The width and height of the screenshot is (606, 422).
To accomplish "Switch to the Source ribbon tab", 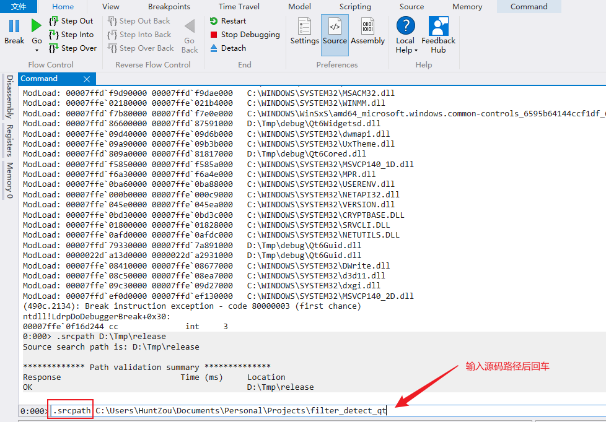I will coord(411,7).
